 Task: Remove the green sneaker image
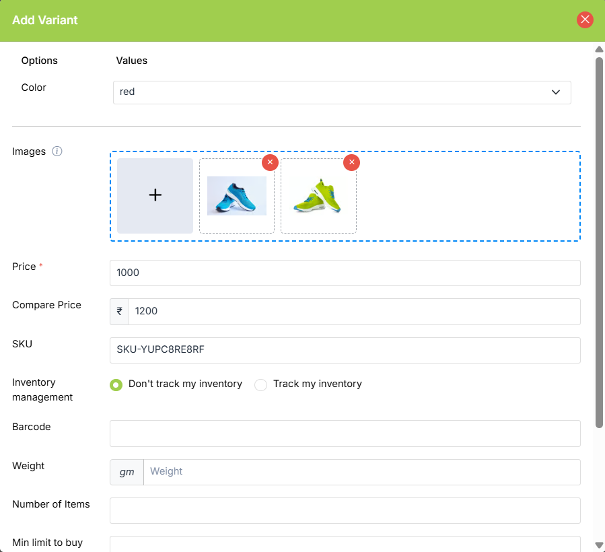[351, 163]
